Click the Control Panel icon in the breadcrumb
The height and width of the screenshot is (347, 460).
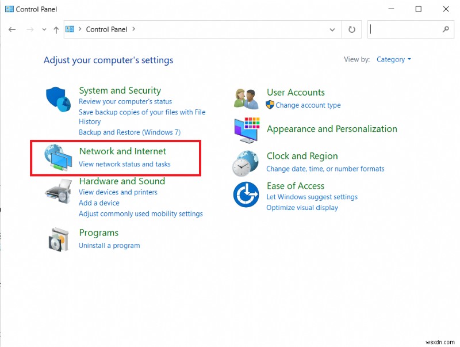(70, 29)
